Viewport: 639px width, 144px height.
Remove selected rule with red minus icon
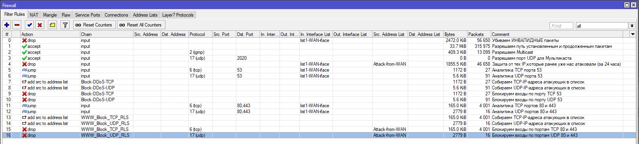pos(17,25)
